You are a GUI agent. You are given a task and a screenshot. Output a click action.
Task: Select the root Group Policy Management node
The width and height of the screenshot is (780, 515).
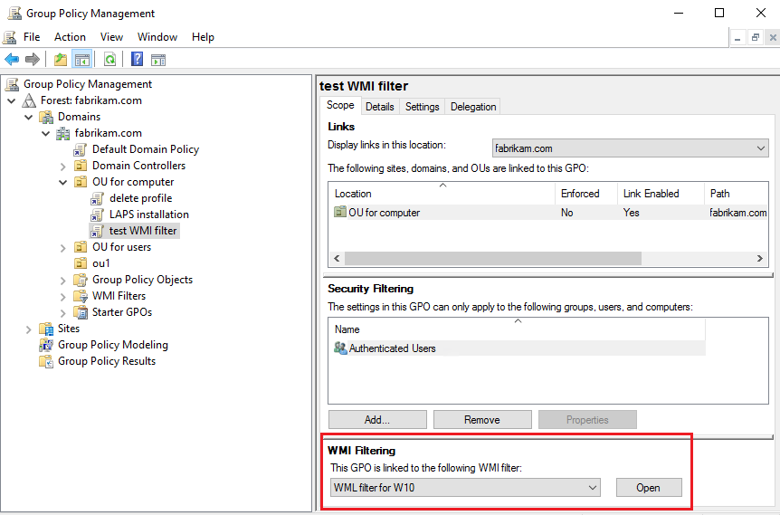point(88,84)
